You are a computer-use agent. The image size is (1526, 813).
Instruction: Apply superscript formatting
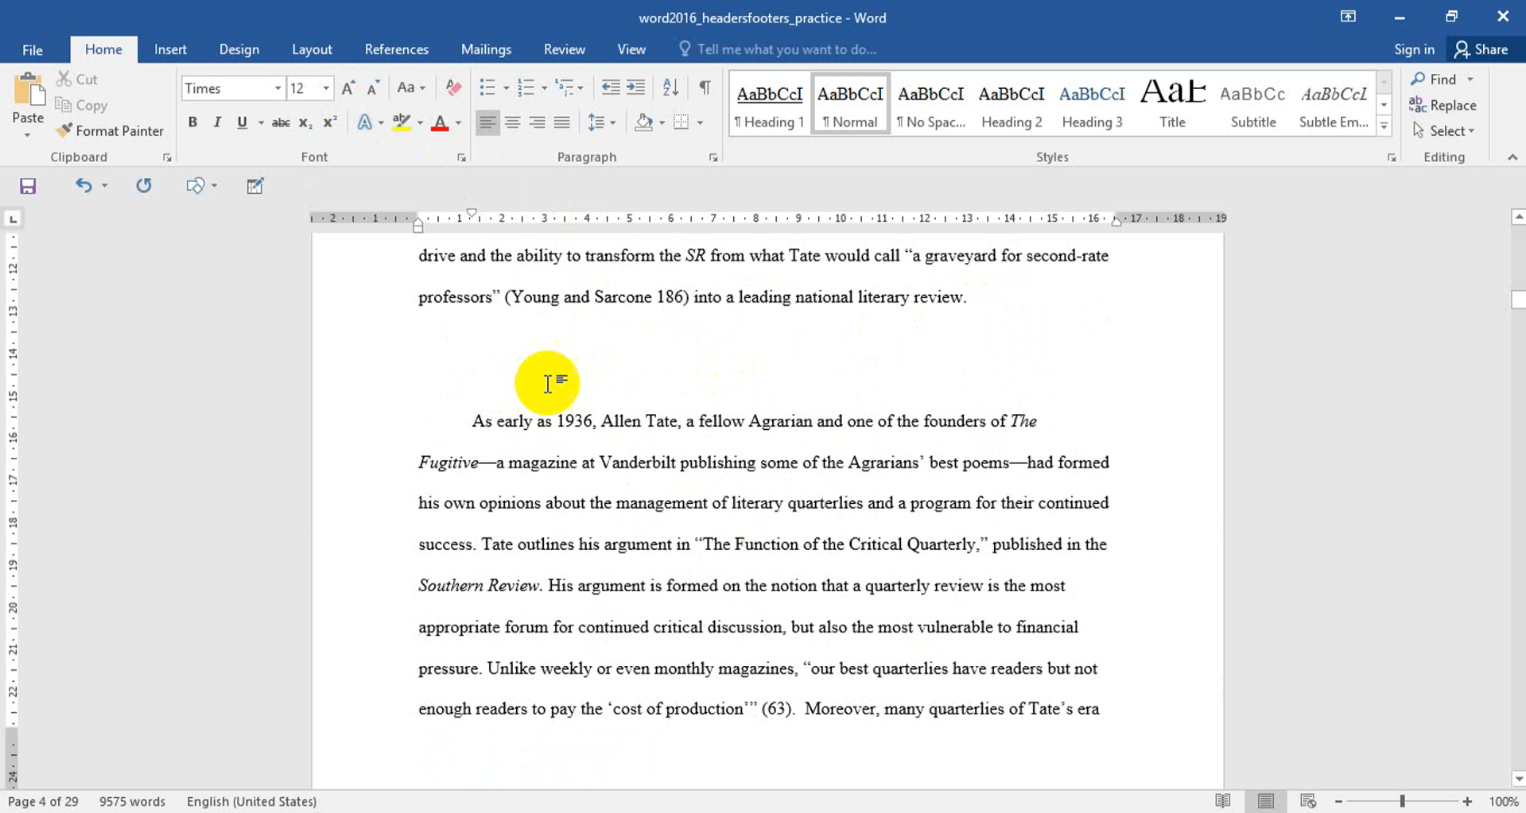tap(329, 123)
